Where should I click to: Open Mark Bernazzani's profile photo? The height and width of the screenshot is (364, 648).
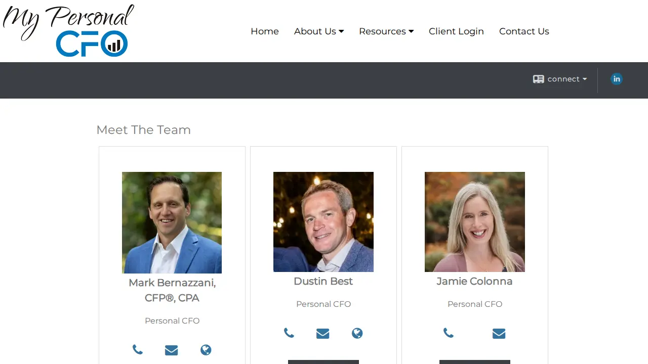pyautogui.click(x=172, y=222)
